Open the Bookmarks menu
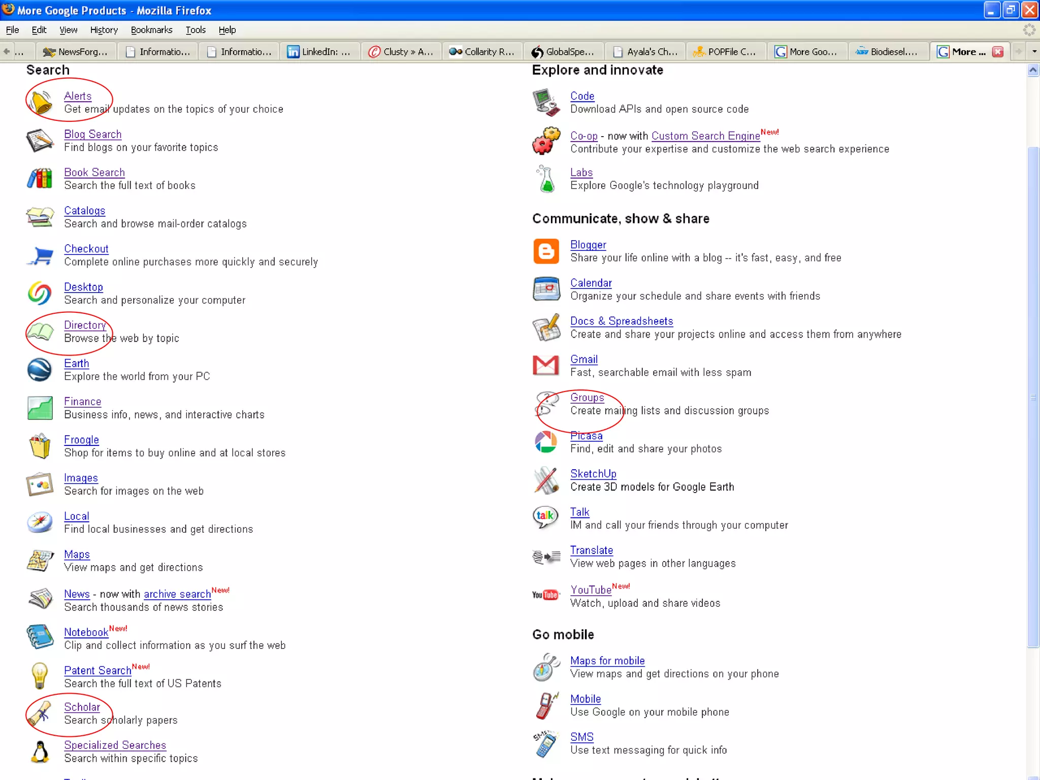The height and width of the screenshot is (780, 1040). (x=151, y=30)
